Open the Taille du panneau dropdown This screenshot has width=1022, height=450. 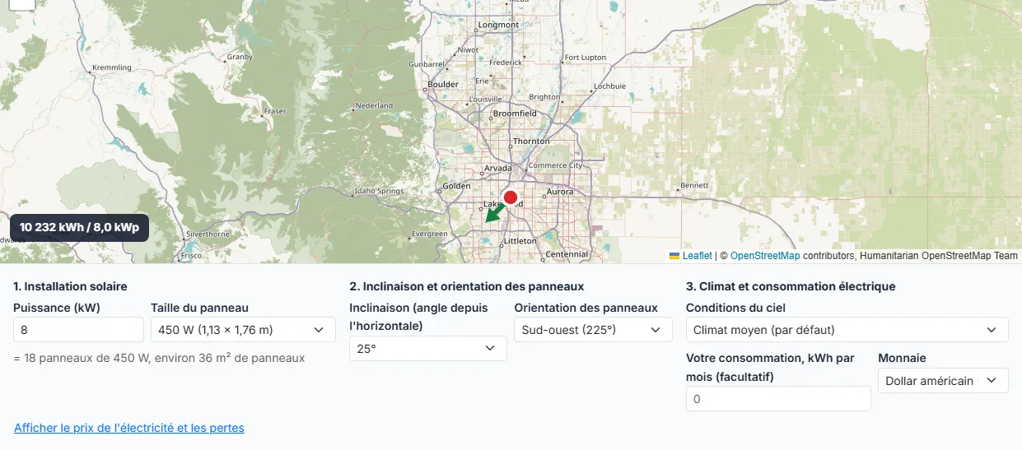click(243, 330)
